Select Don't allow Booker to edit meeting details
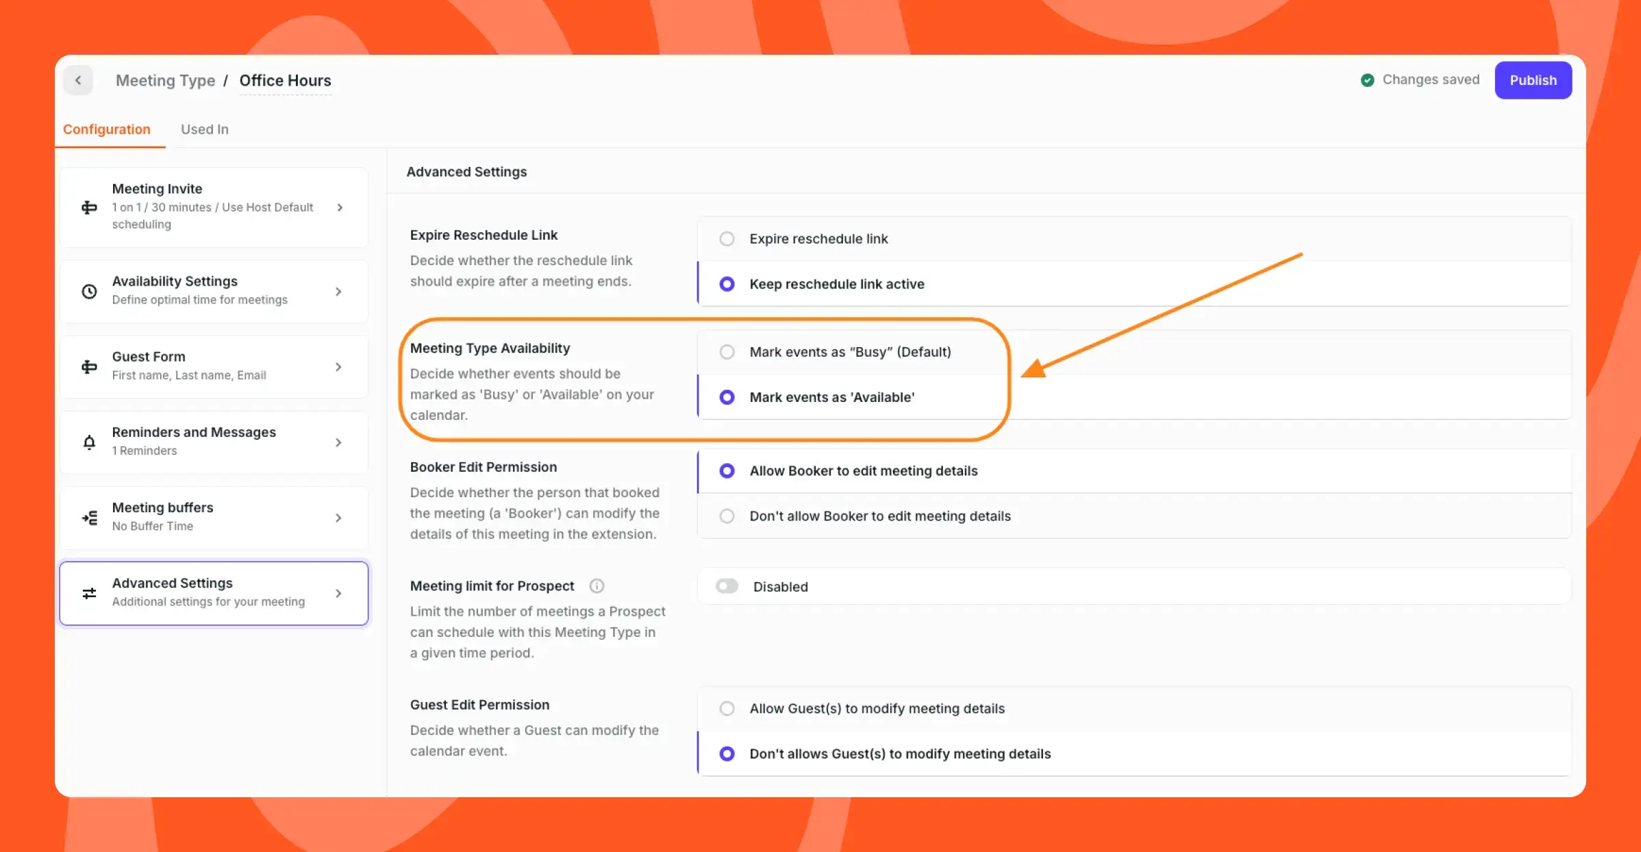 pos(1134,516)
